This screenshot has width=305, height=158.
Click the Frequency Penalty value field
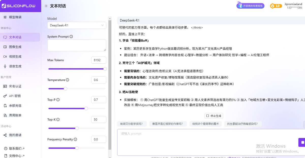pos(99,139)
